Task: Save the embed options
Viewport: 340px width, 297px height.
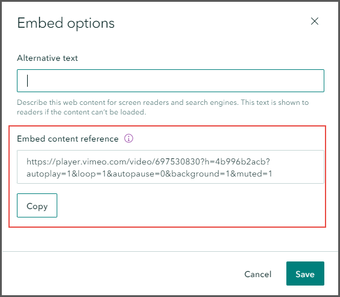Action: coord(305,274)
